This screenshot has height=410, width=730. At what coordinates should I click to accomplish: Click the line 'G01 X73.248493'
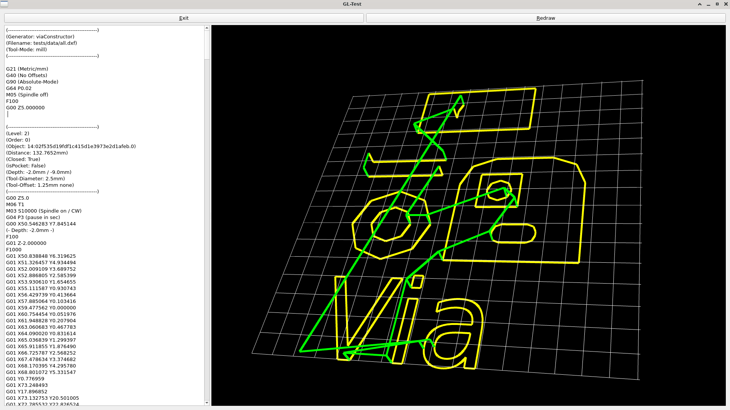tap(27, 385)
